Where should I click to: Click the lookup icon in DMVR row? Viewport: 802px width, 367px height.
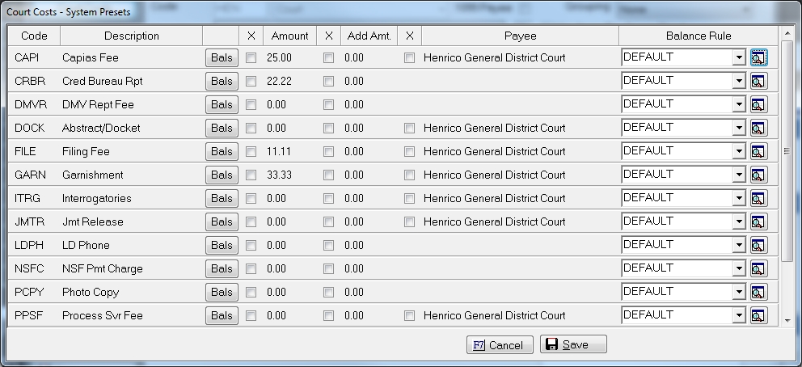coord(758,104)
